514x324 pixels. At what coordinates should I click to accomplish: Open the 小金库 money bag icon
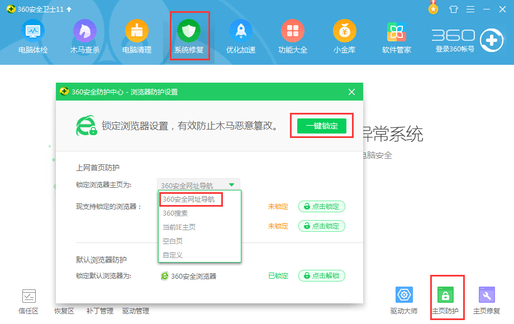[345, 31]
